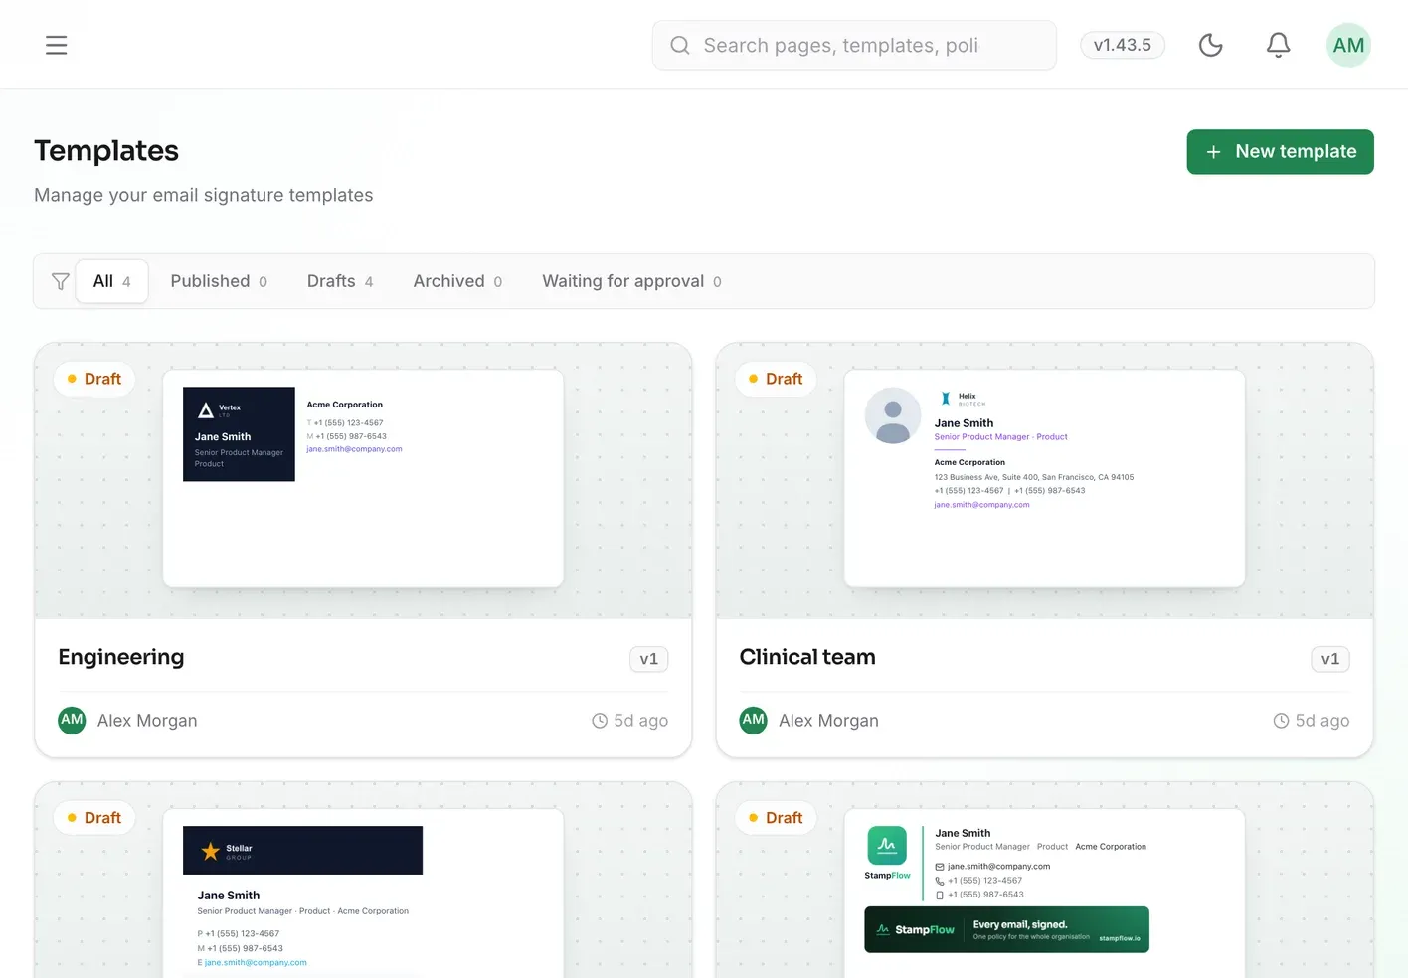Switch to Waiting for approval tab
Viewport: 1408px width, 978px height.
631,281
